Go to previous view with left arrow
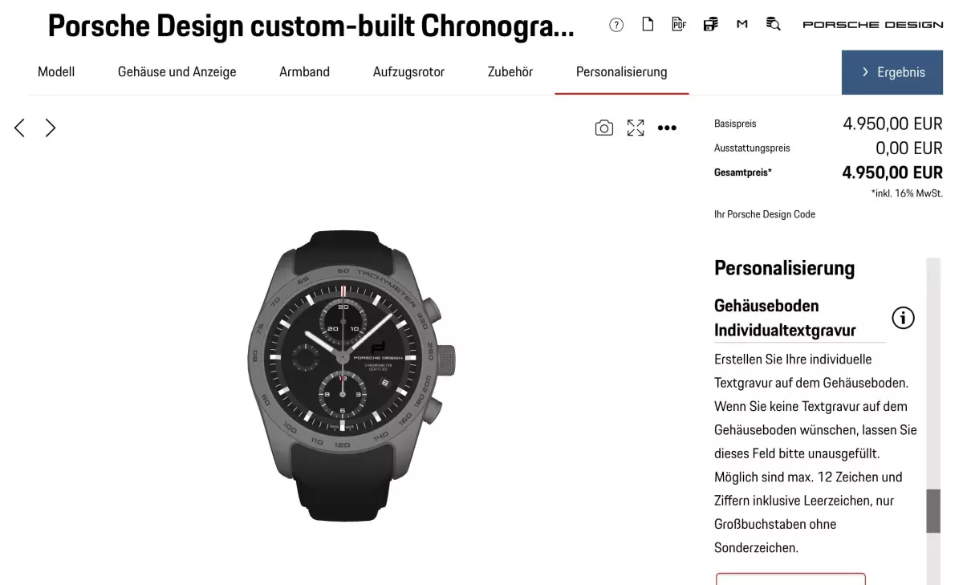This screenshot has width=971, height=585. 19,128
